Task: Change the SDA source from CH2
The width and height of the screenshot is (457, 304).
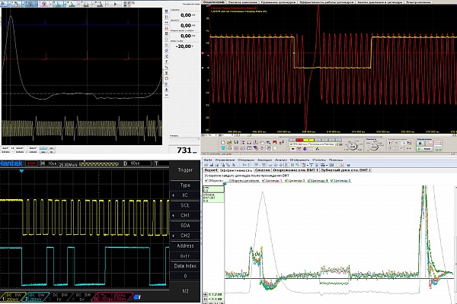Action: coord(185,236)
